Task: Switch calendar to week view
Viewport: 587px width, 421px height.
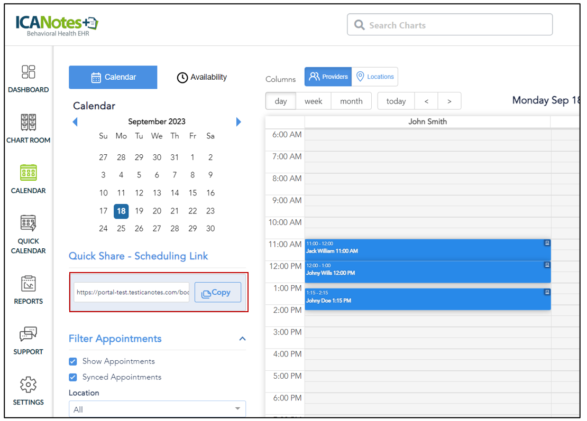Action: (313, 101)
